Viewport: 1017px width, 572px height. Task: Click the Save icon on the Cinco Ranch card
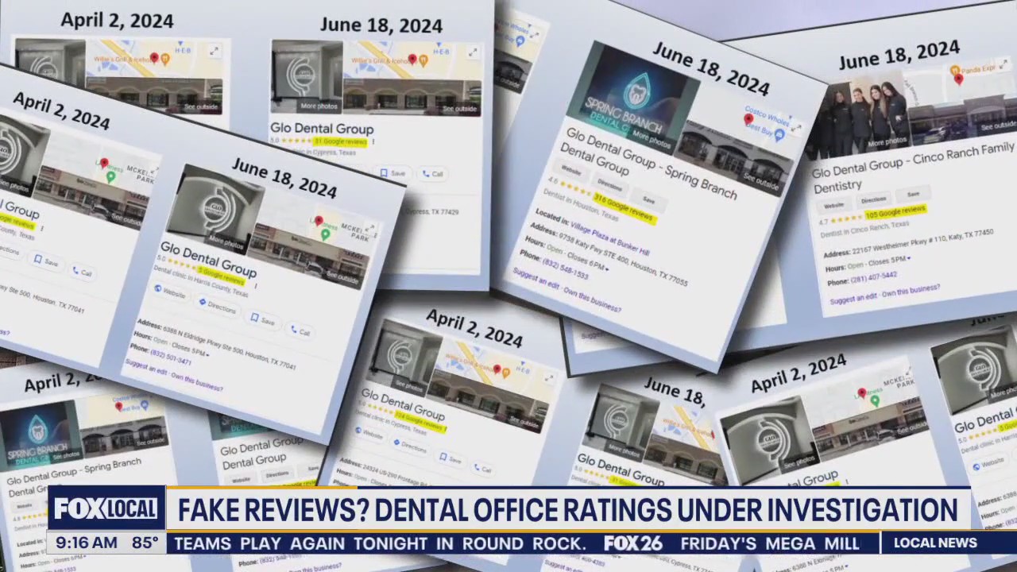coord(914,194)
